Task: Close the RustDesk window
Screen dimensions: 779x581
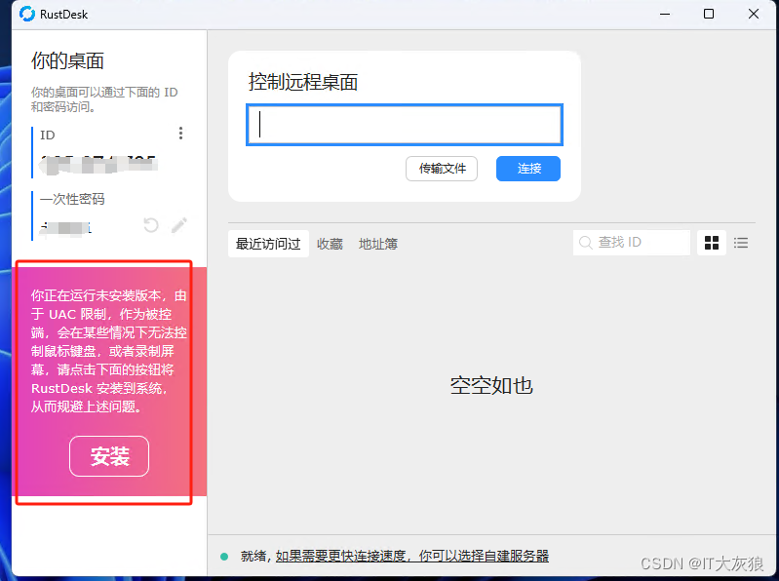Action: [754, 14]
